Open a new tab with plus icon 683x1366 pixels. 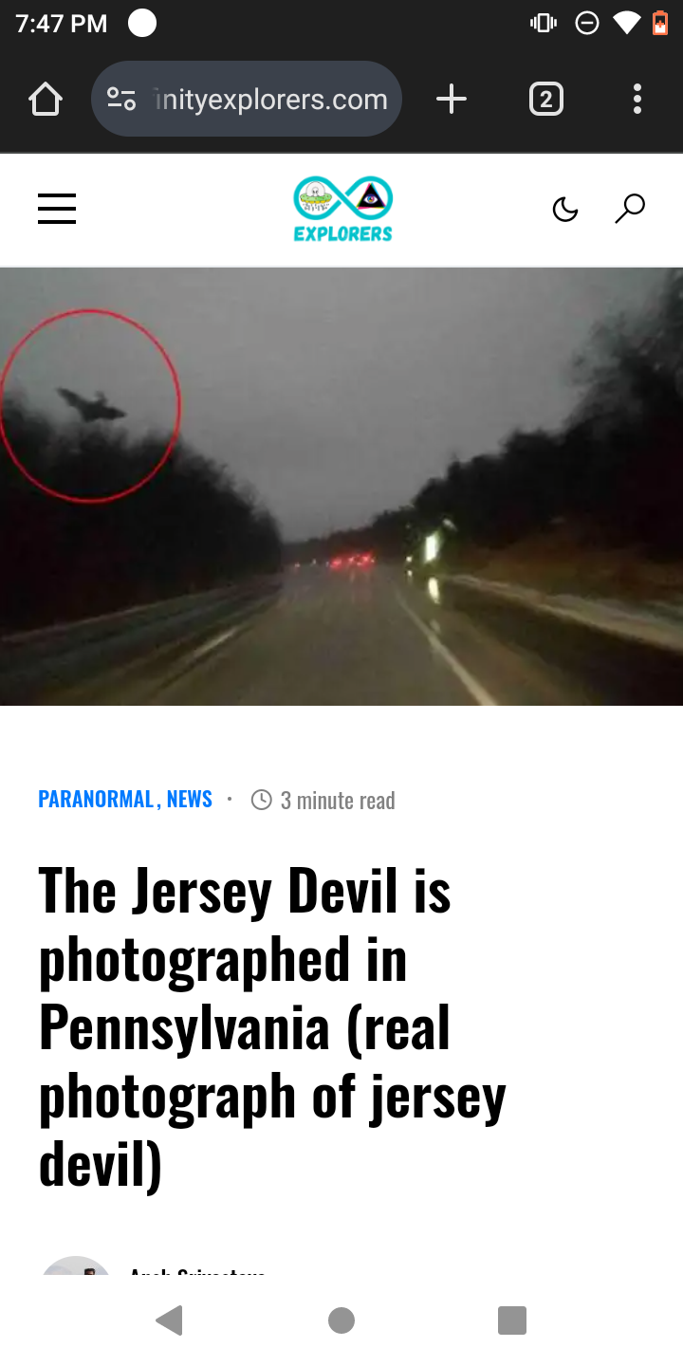[x=452, y=99]
